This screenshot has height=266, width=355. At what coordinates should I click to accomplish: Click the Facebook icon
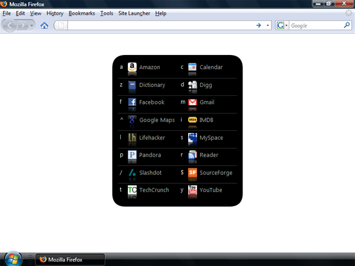133,102
